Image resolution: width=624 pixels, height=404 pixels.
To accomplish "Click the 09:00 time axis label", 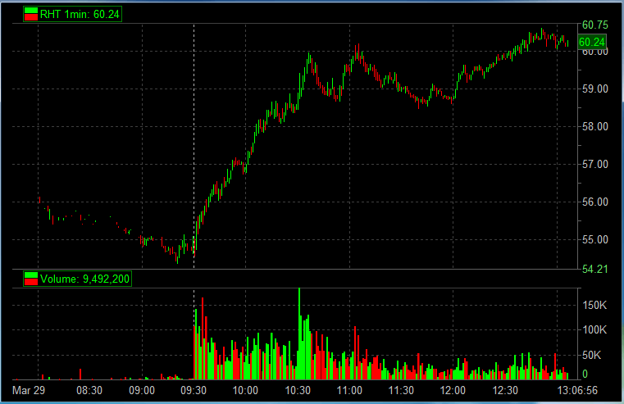I will click(x=142, y=390).
